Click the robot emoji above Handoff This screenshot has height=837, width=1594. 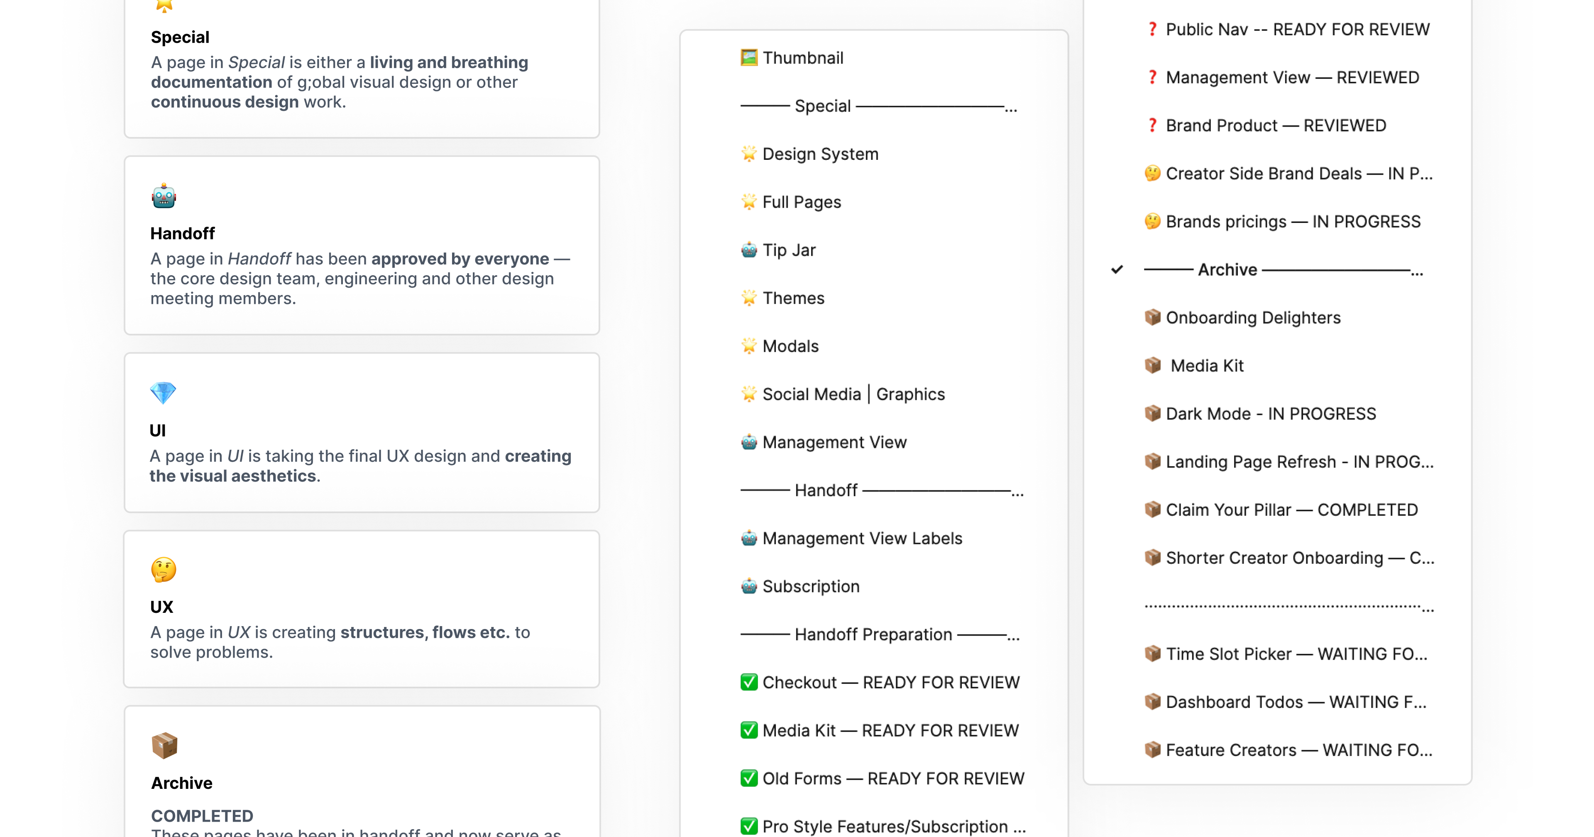[164, 196]
